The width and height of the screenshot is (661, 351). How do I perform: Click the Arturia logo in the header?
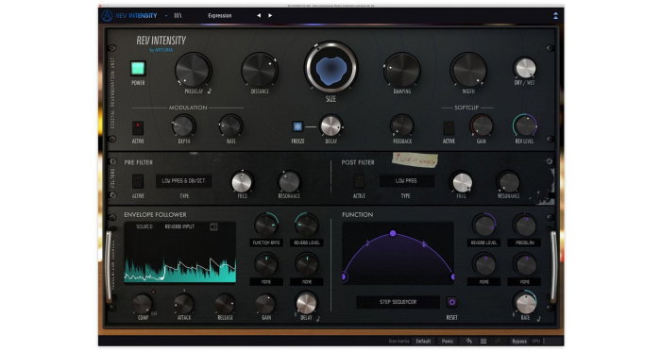coord(107,16)
